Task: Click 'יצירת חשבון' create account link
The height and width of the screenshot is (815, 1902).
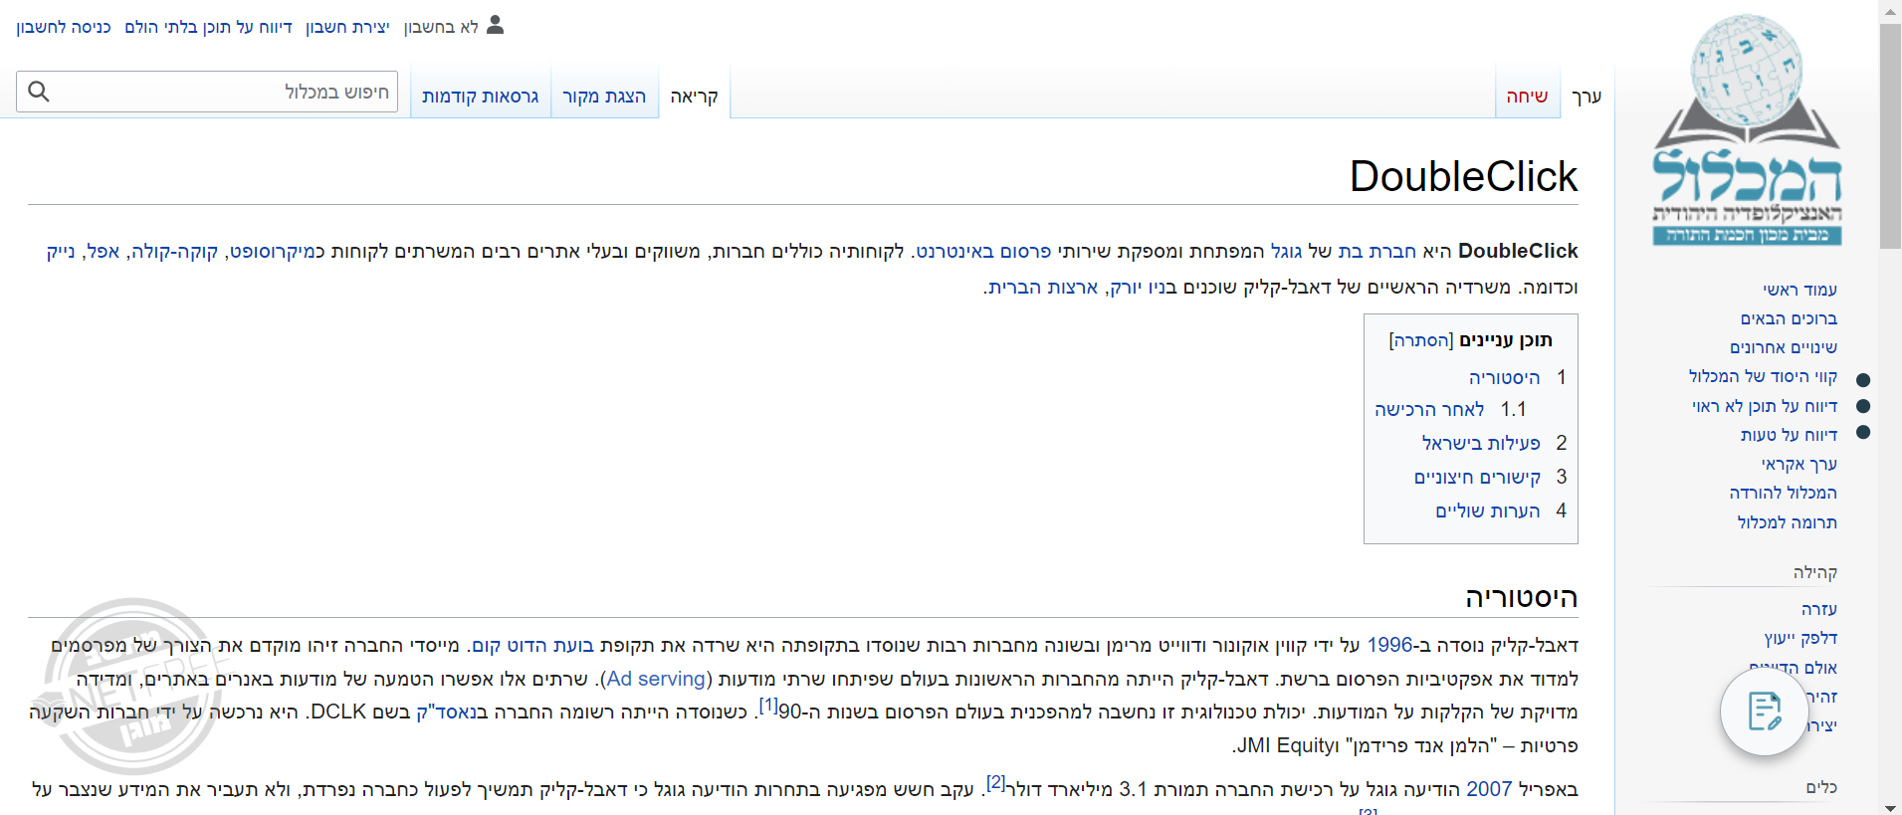Action: (347, 27)
